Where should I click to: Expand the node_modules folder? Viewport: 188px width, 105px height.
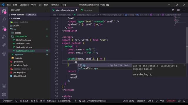click(x=29, y=22)
